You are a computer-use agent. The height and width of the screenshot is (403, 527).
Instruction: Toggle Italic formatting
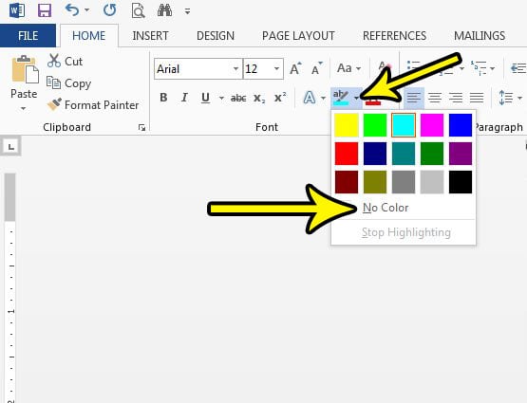(x=184, y=98)
